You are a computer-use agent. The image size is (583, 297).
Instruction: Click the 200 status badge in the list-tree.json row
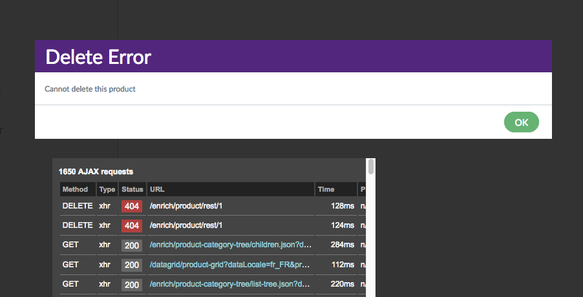click(132, 285)
